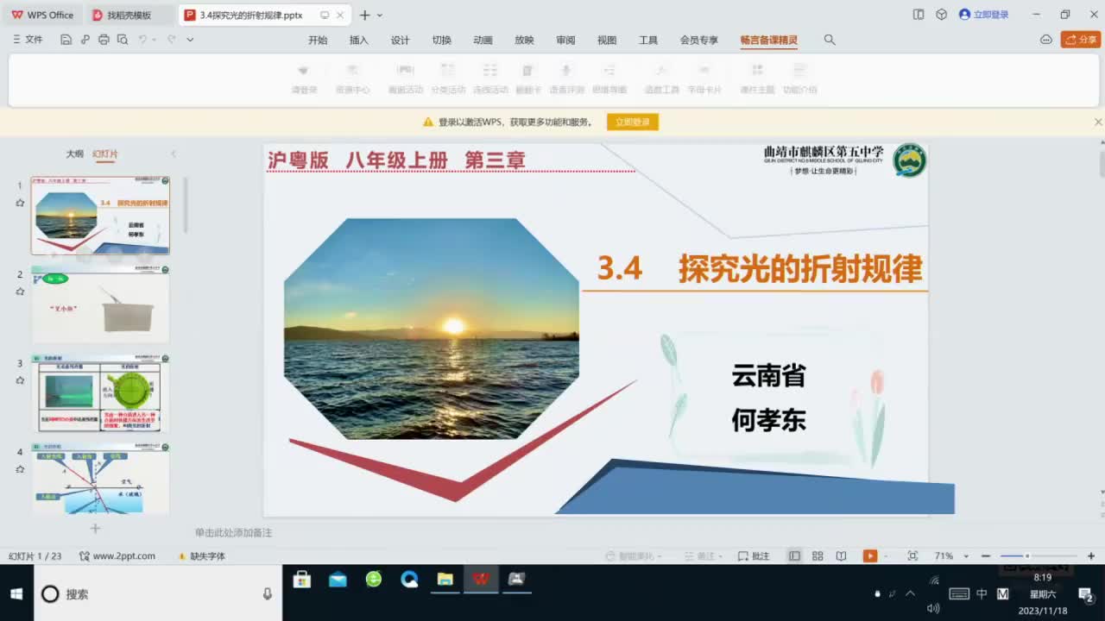Expand the new tab dropdown arrow
Viewport: 1105px width, 621px height.
click(380, 16)
